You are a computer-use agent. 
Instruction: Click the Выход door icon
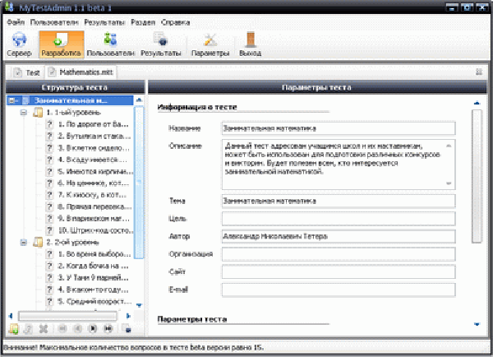(251, 40)
